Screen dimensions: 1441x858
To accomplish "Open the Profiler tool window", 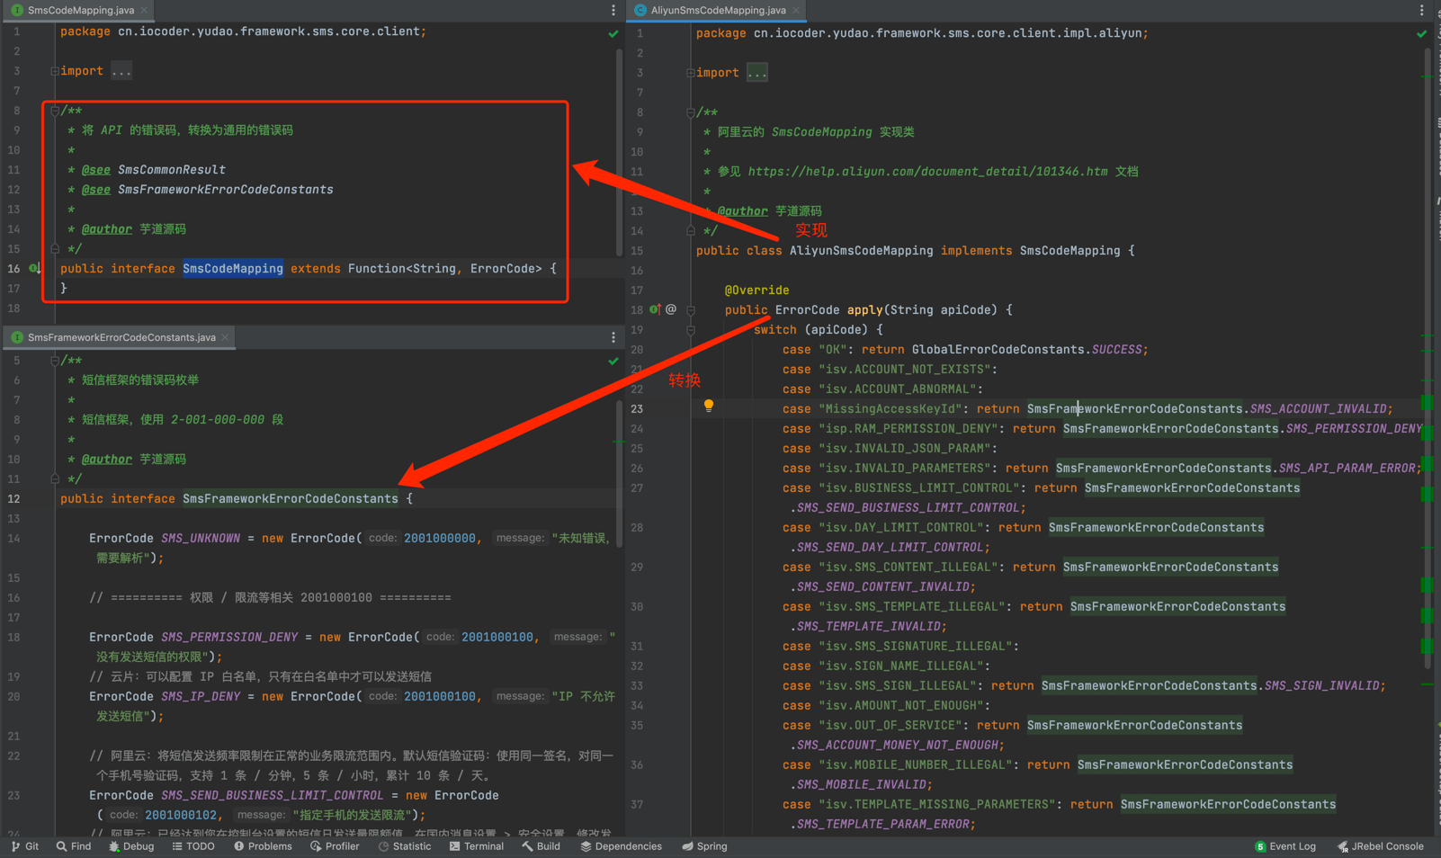I will click(x=335, y=846).
